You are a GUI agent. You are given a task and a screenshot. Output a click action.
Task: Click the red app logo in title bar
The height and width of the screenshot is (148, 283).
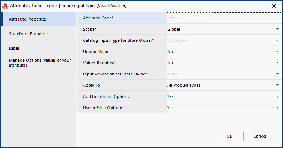tap(5, 6)
